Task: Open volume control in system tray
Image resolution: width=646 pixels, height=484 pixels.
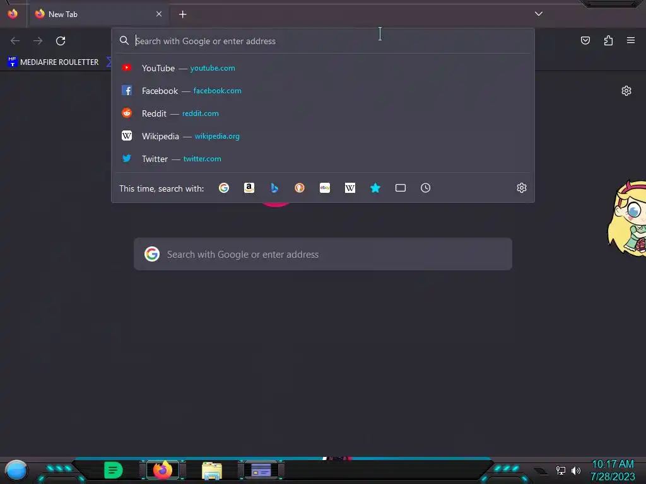Action: (576, 470)
